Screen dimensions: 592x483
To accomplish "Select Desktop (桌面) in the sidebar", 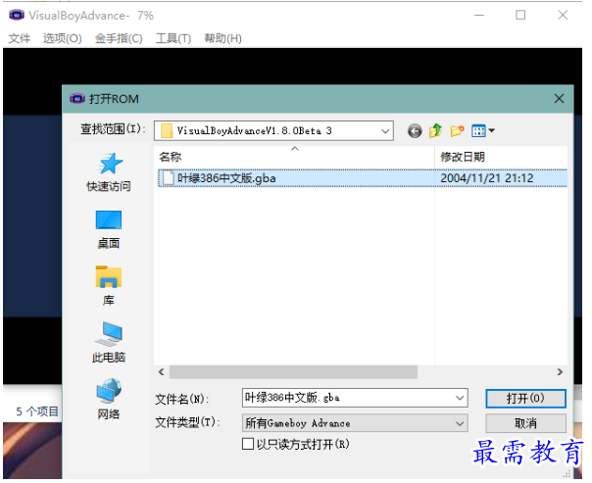I will 109,229.
